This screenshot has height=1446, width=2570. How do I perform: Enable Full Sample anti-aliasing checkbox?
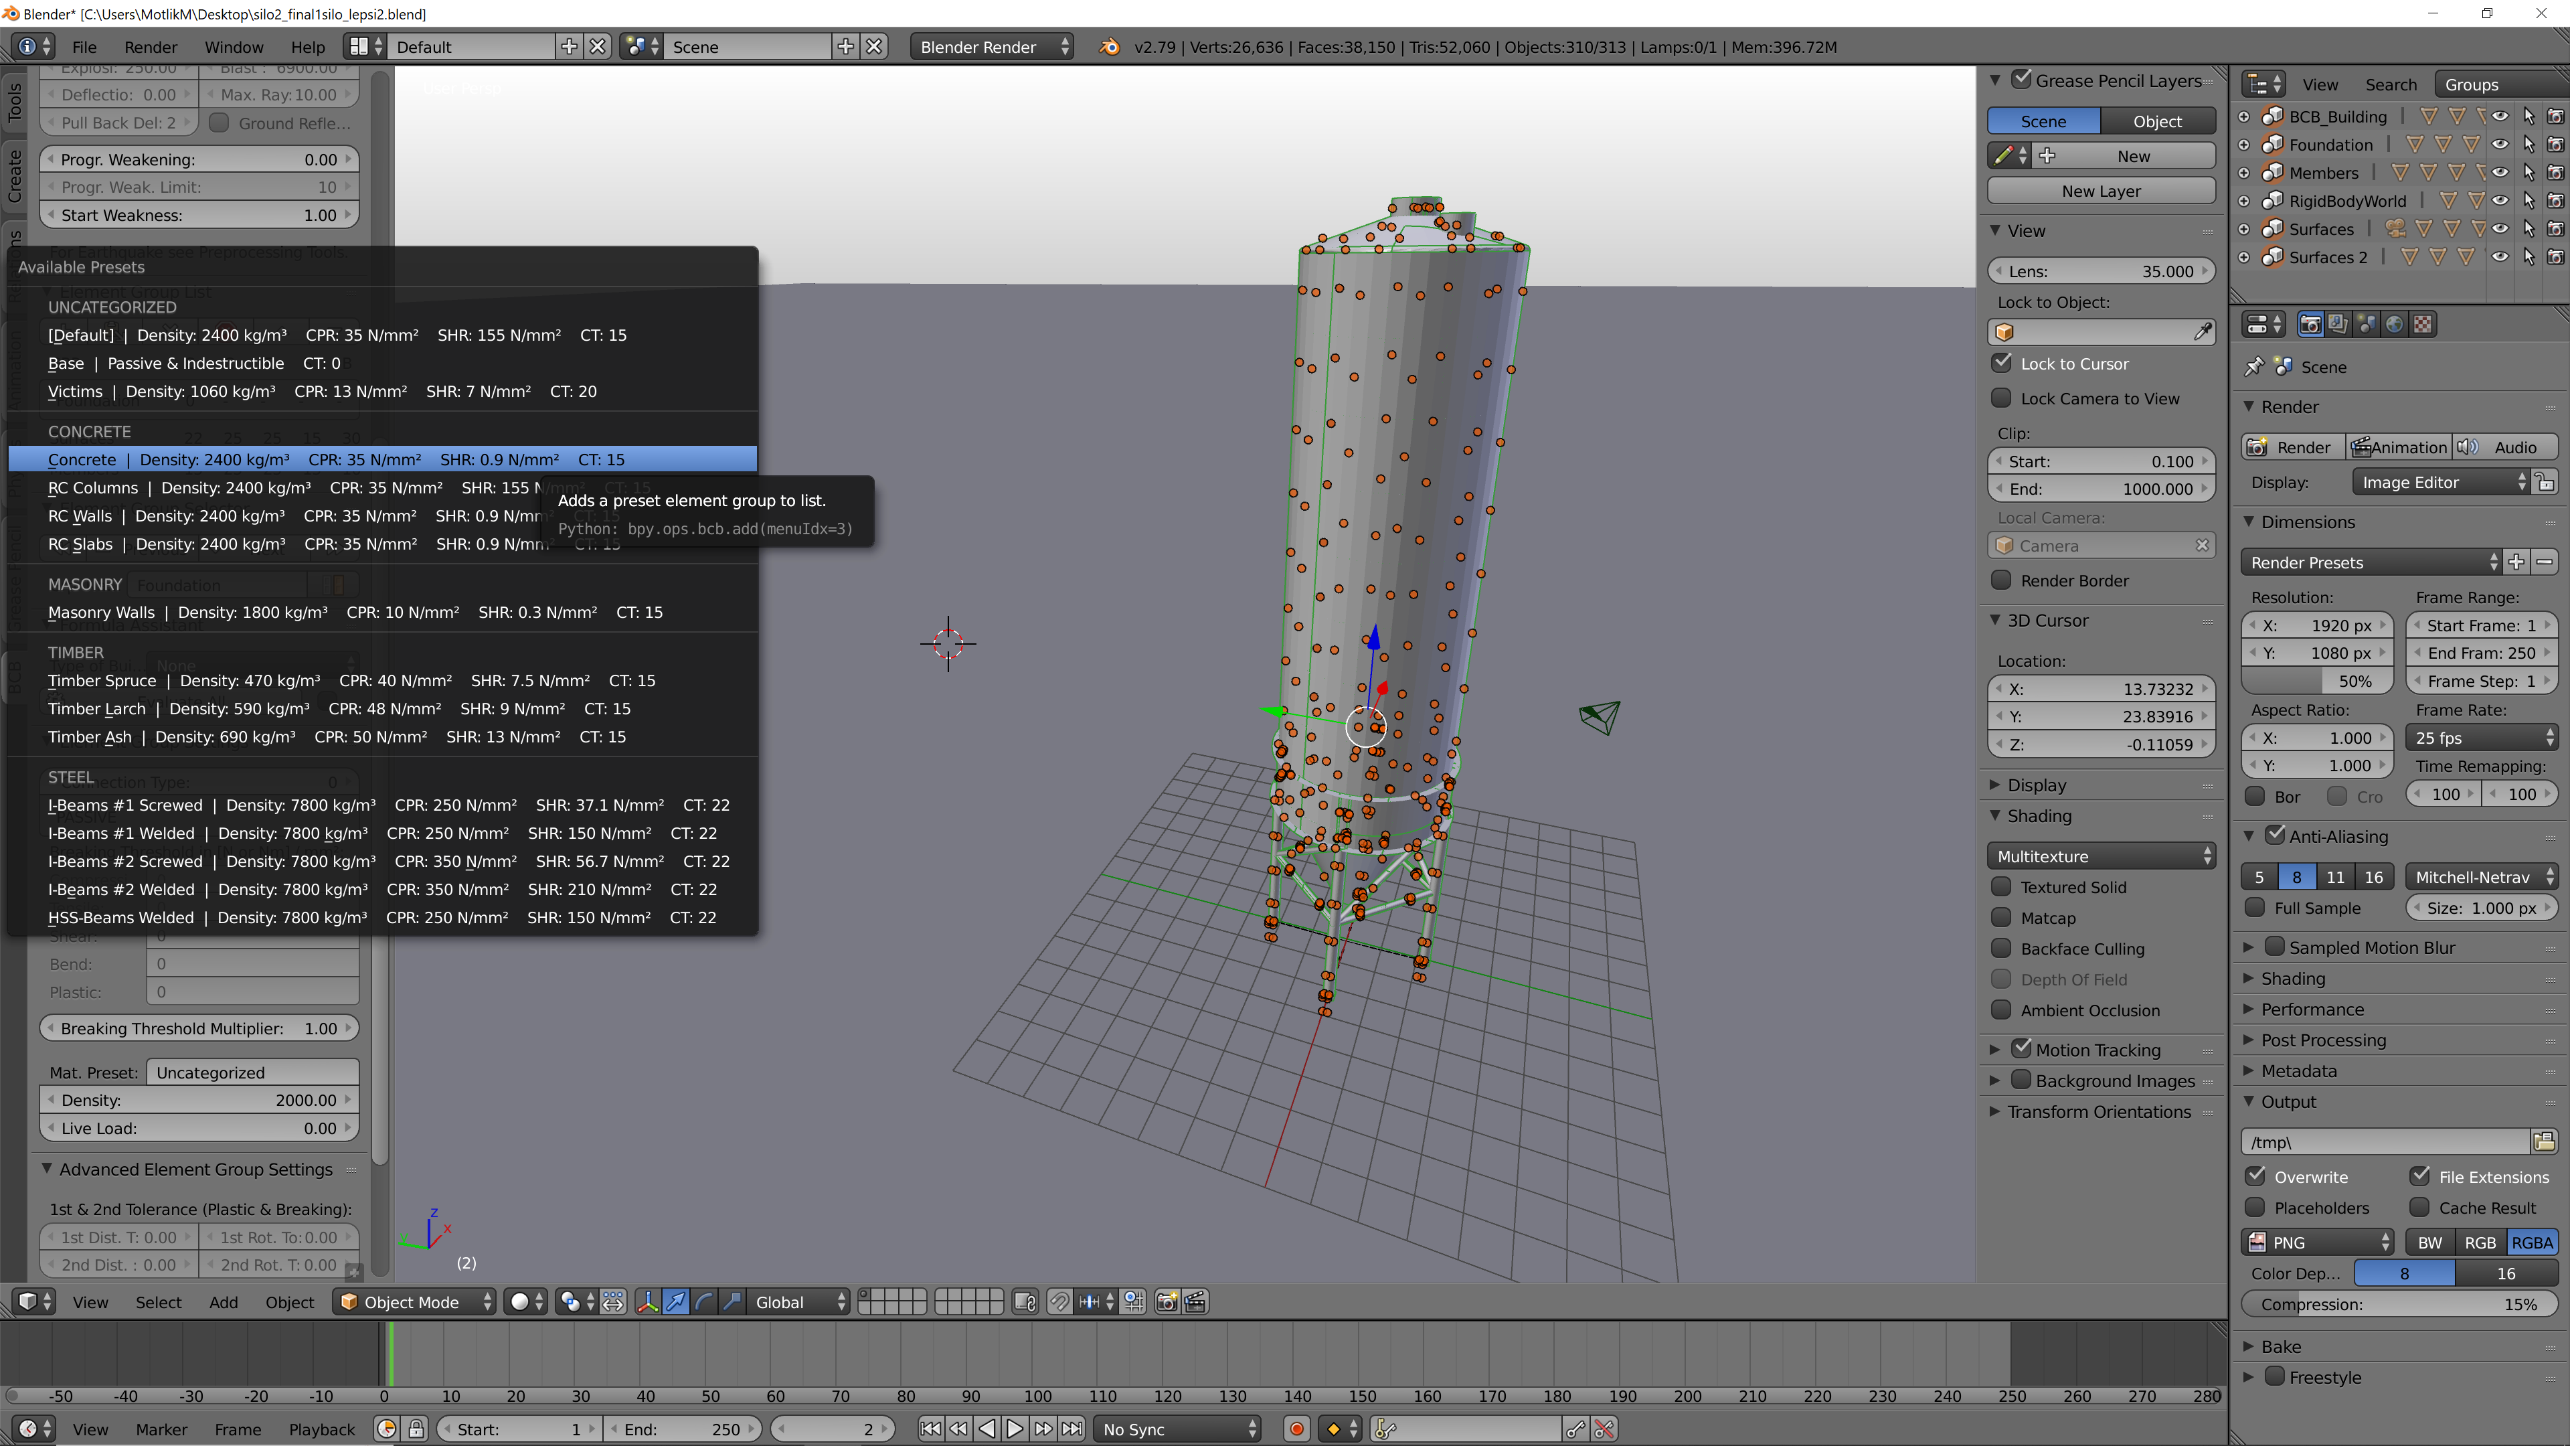pyautogui.click(x=2256, y=908)
